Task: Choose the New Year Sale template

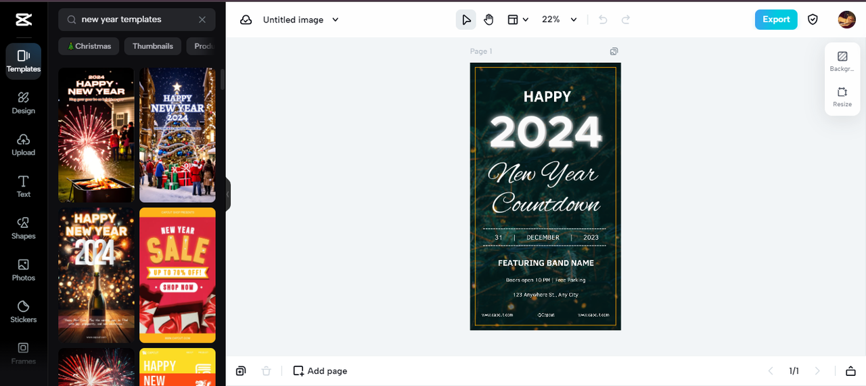Action: pyautogui.click(x=177, y=275)
